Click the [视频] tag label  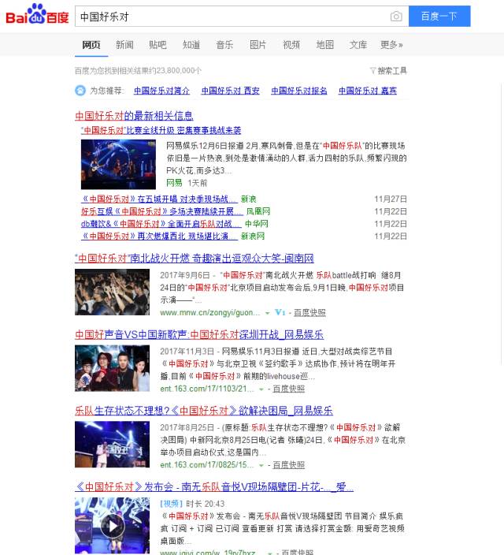(171, 503)
